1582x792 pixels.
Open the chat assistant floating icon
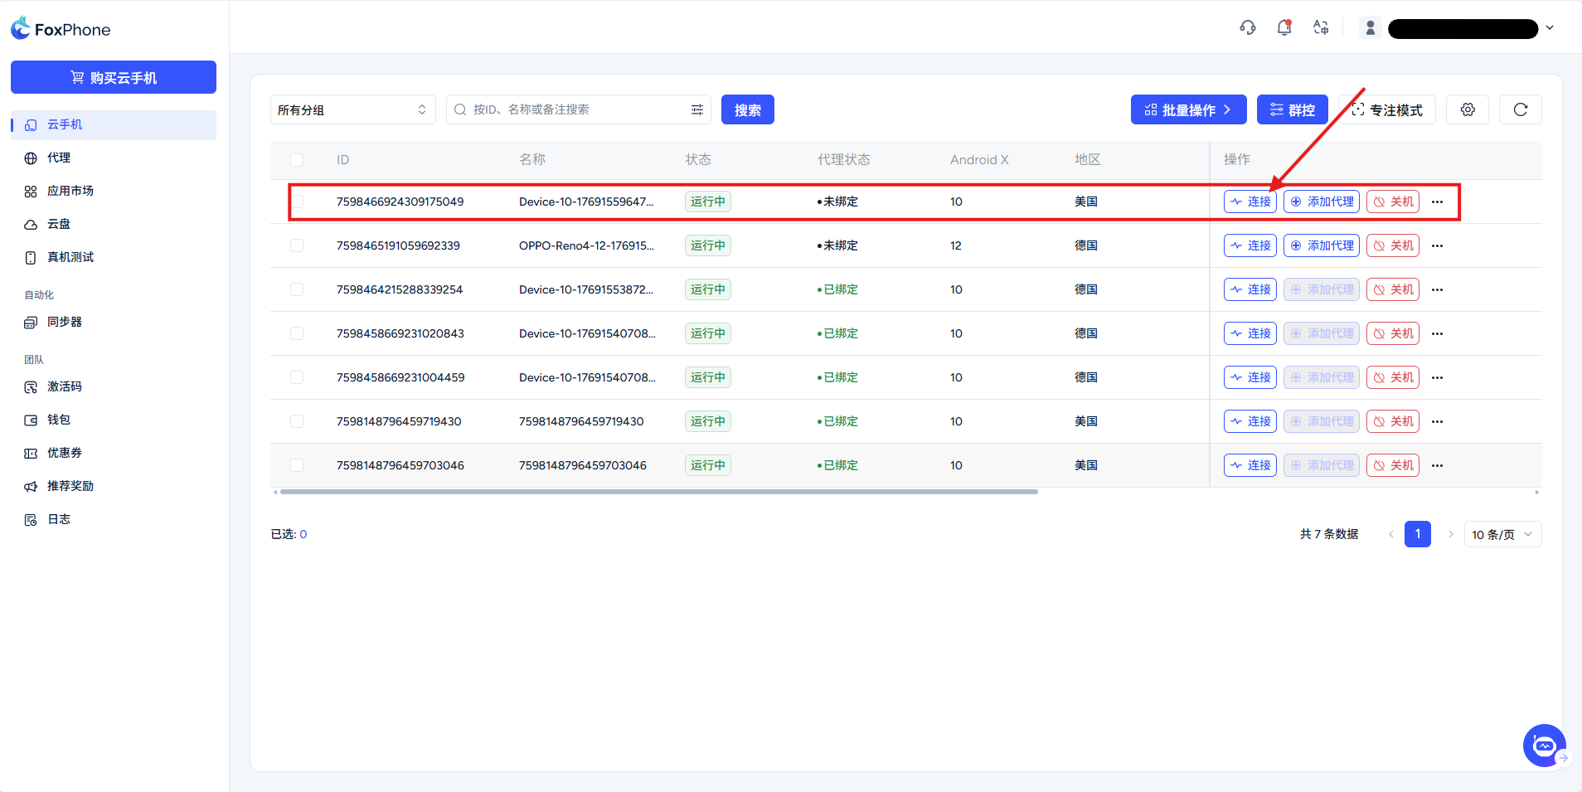1543,746
